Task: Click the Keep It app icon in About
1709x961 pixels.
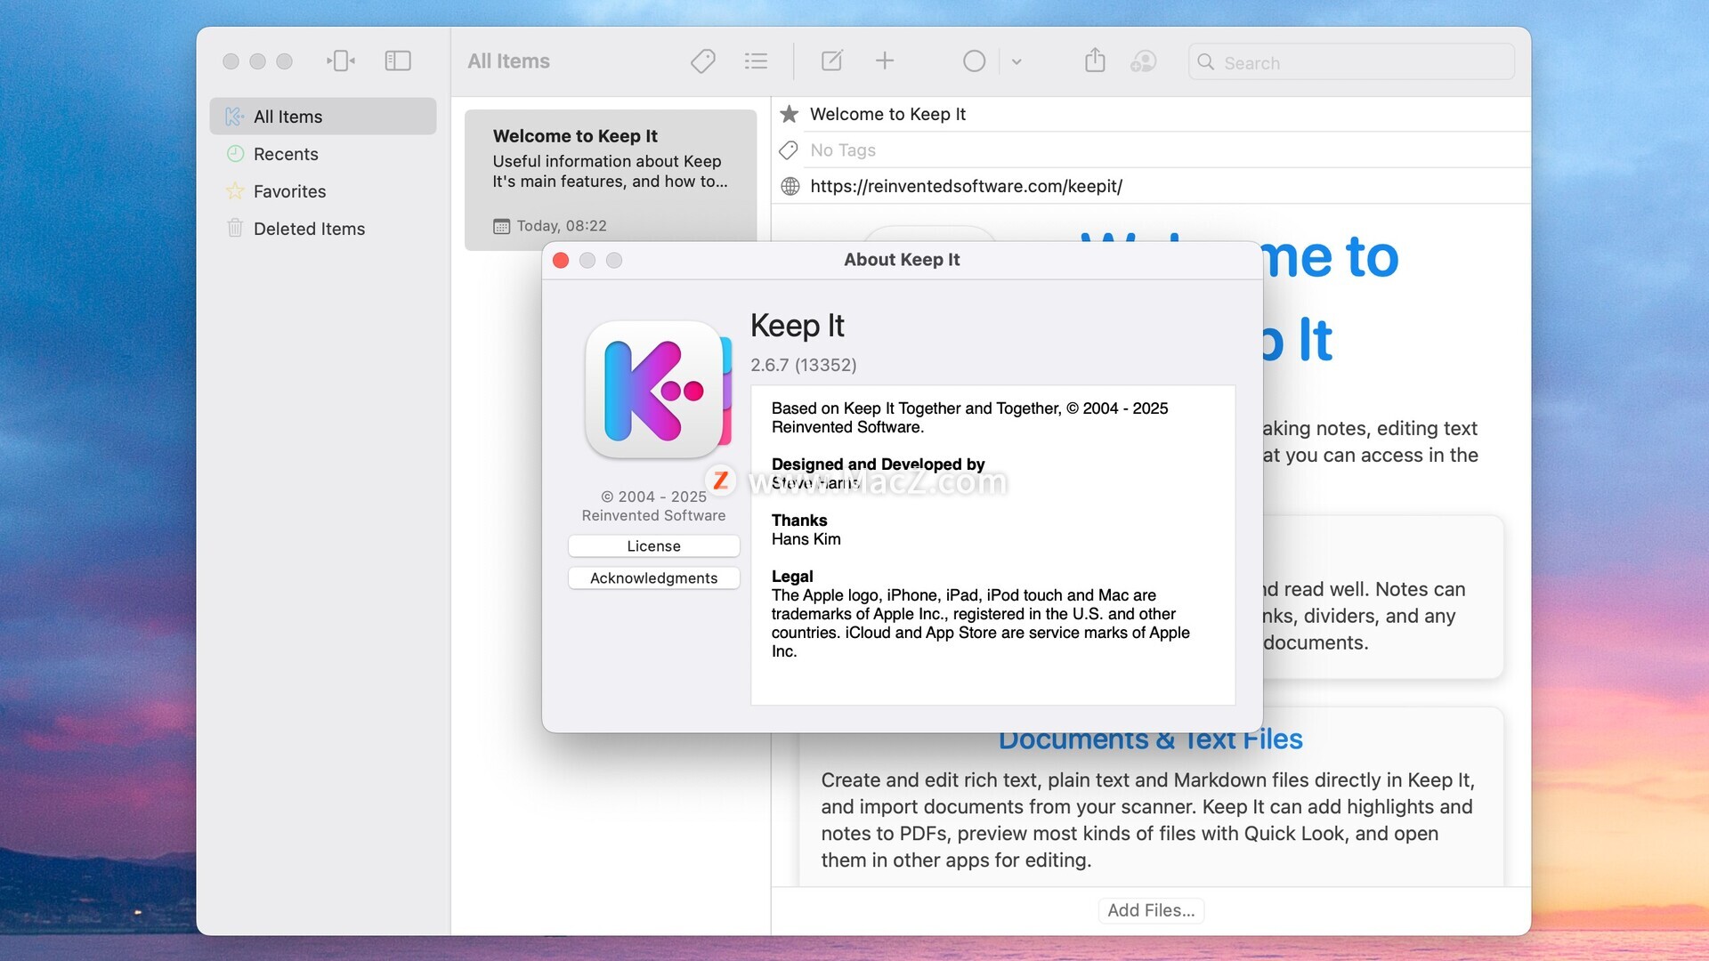Action: (x=658, y=390)
